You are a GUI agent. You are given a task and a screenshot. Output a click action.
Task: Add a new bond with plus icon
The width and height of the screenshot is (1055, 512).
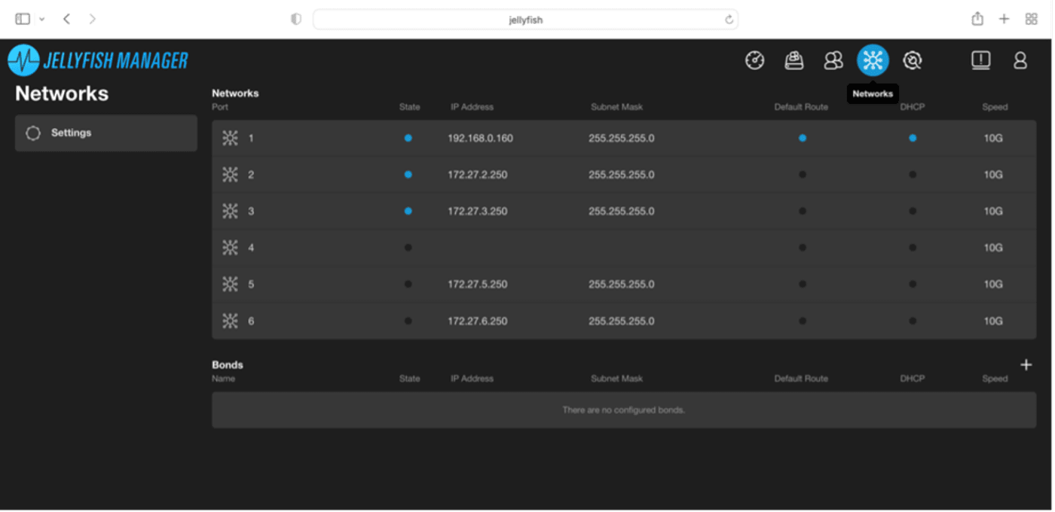point(1026,365)
